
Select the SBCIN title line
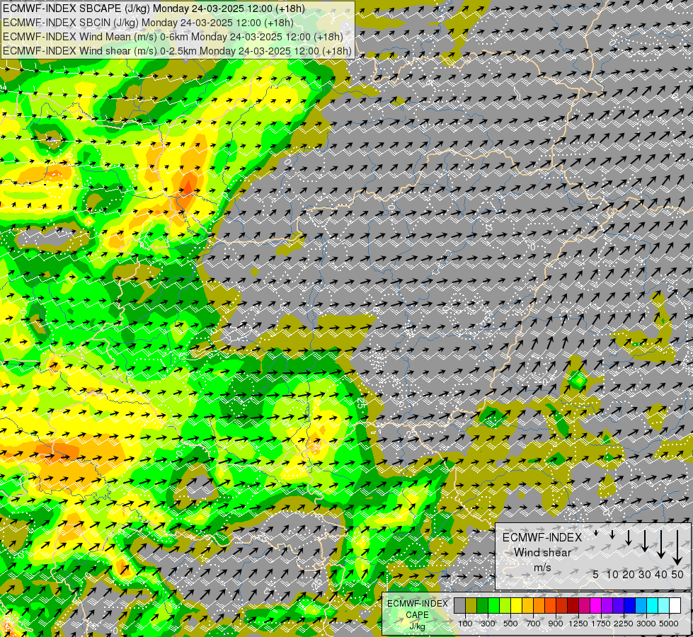148,23
